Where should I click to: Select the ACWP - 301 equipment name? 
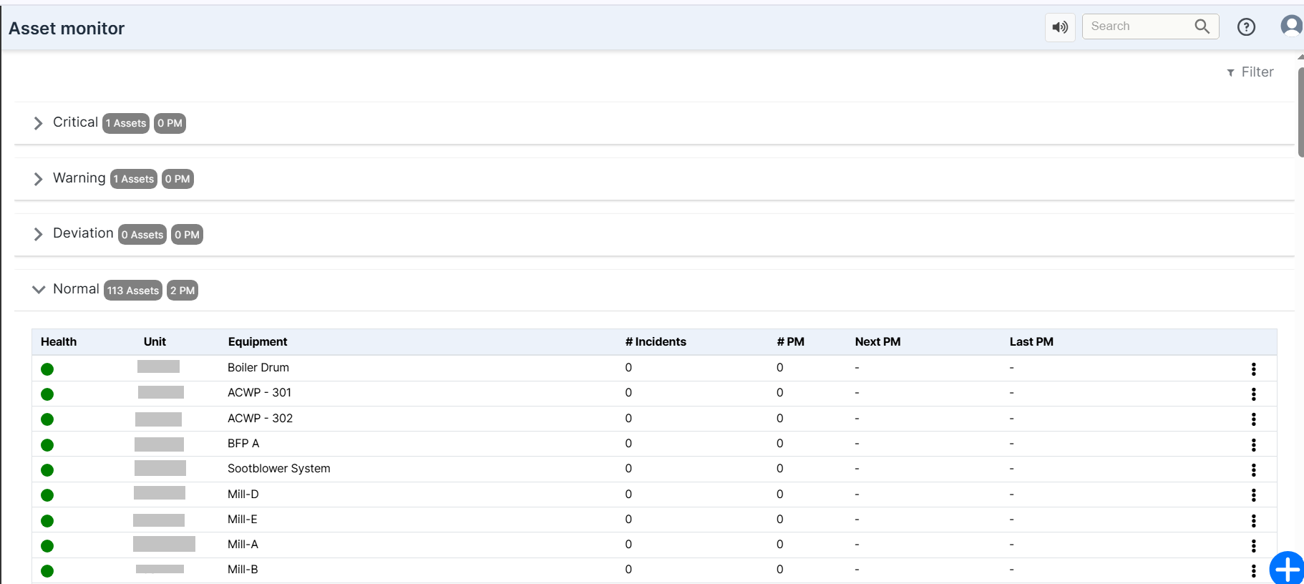259,393
